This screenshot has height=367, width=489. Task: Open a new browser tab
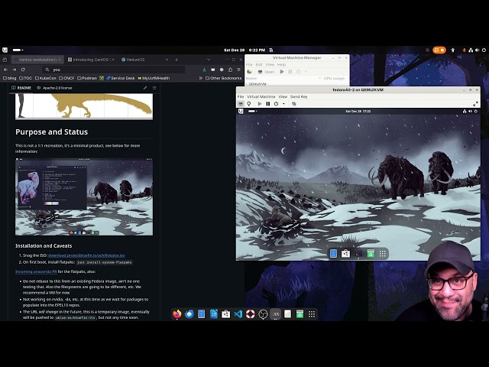click(176, 60)
